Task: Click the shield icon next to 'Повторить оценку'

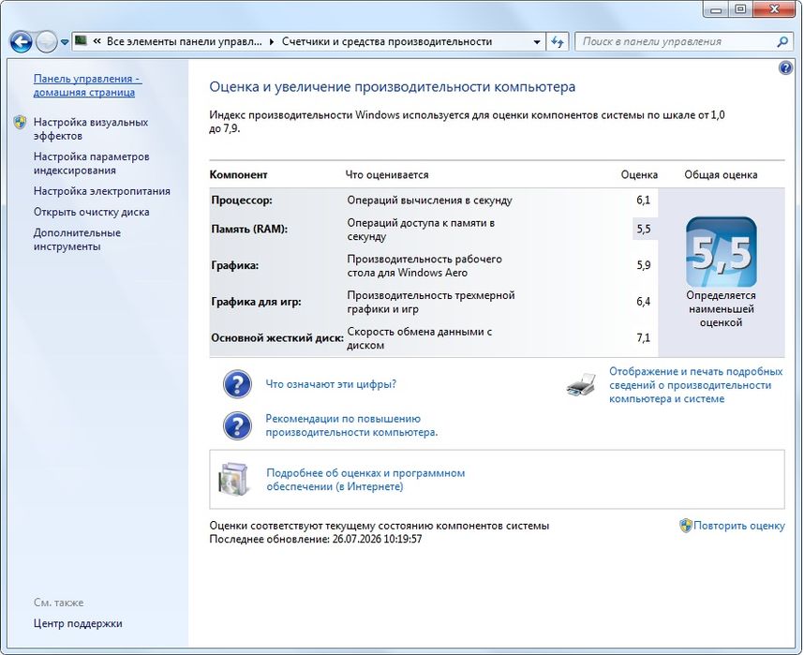Action: pyautogui.click(x=686, y=526)
